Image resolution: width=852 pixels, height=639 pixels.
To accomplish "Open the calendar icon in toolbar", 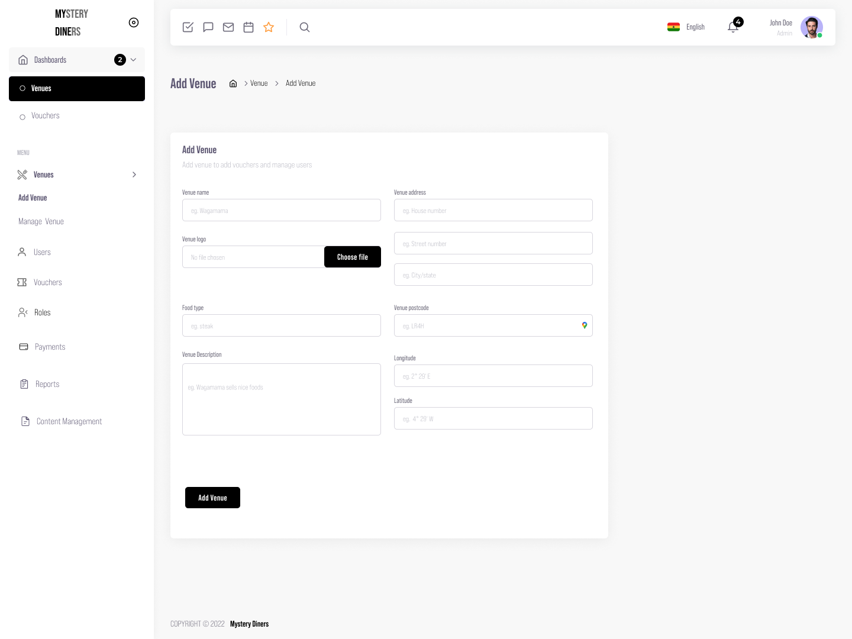I will pos(248,27).
